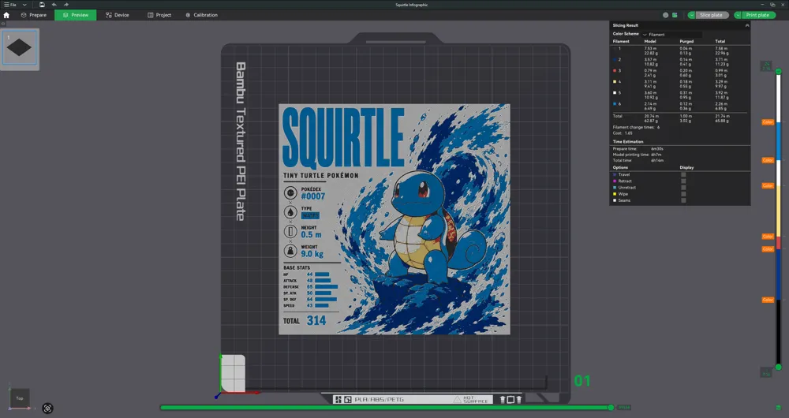Go to the home screen icon
This screenshot has width=789, height=418.
6,15
